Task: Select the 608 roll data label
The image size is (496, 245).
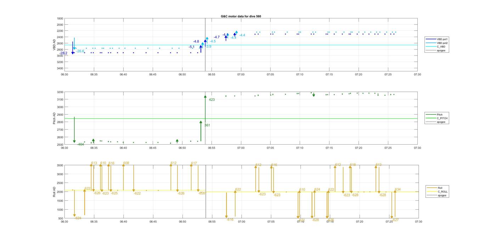Action: pyautogui.click(x=126, y=163)
